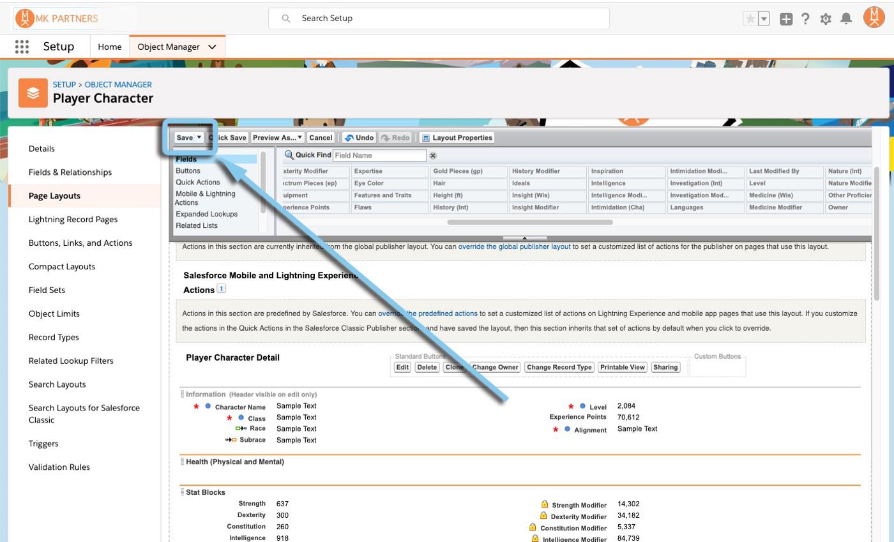This screenshot has width=894, height=542.
Task: Select Lightning Record Pages in the sidebar
Action: [74, 219]
